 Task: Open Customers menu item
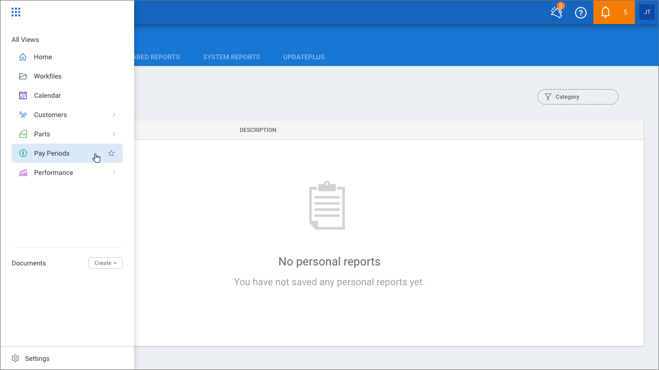click(67, 115)
